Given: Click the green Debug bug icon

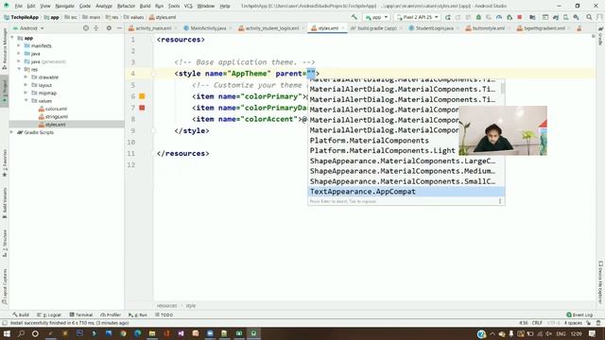Looking at the screenshot, I should [x=478, y=17].
